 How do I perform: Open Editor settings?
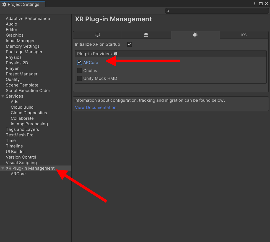(x=12, y=29)
